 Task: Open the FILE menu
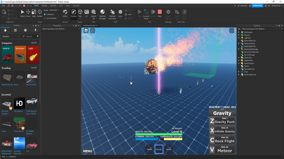pyautogui.click(x=3, y=6)
